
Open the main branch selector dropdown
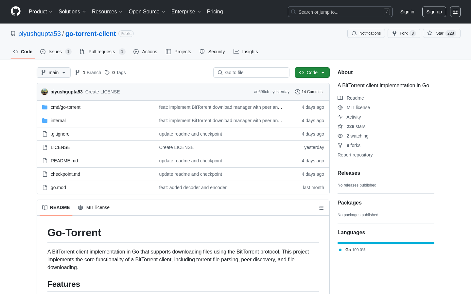(54, 73)
